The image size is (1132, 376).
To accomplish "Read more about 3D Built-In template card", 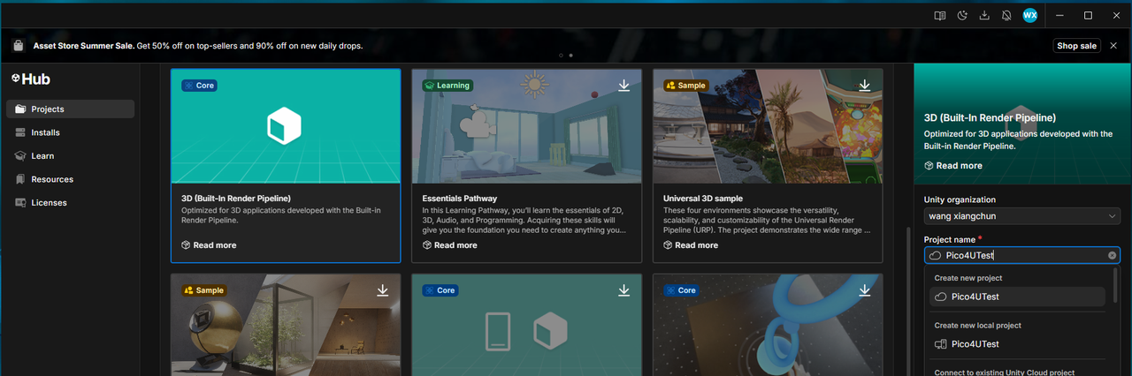I will [209, 245].
